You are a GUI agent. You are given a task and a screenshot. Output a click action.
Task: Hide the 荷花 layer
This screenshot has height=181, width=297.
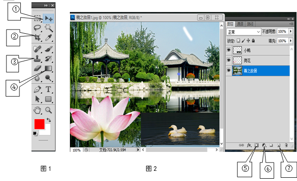[x=229, y=60]
